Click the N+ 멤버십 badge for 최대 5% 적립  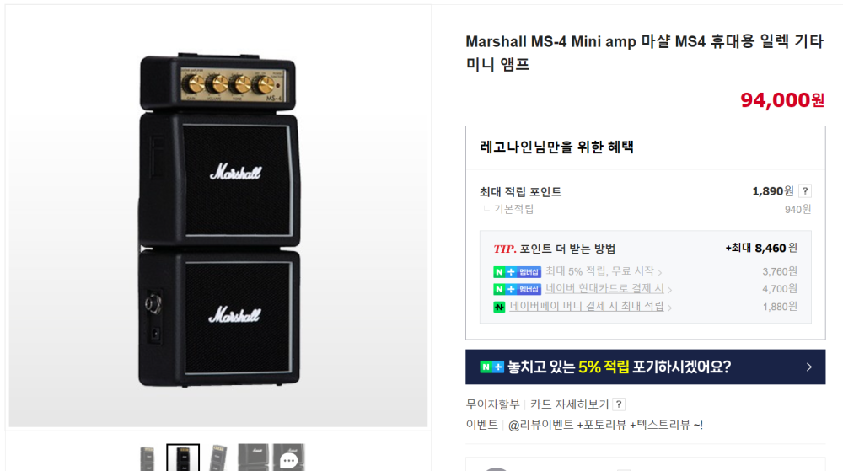pyautogui.click(x=518, y=272)
